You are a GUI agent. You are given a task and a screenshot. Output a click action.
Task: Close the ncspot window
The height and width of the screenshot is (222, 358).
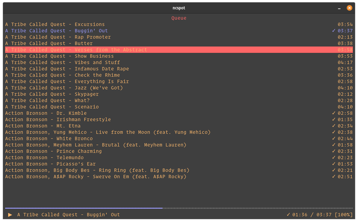(349, 8)
